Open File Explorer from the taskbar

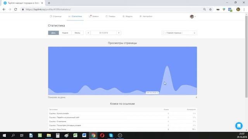[49, 136]
